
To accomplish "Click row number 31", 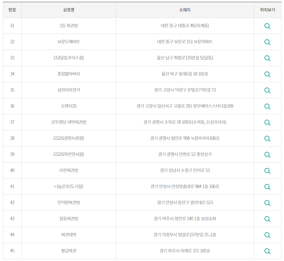I will click(x=12, y=26).
